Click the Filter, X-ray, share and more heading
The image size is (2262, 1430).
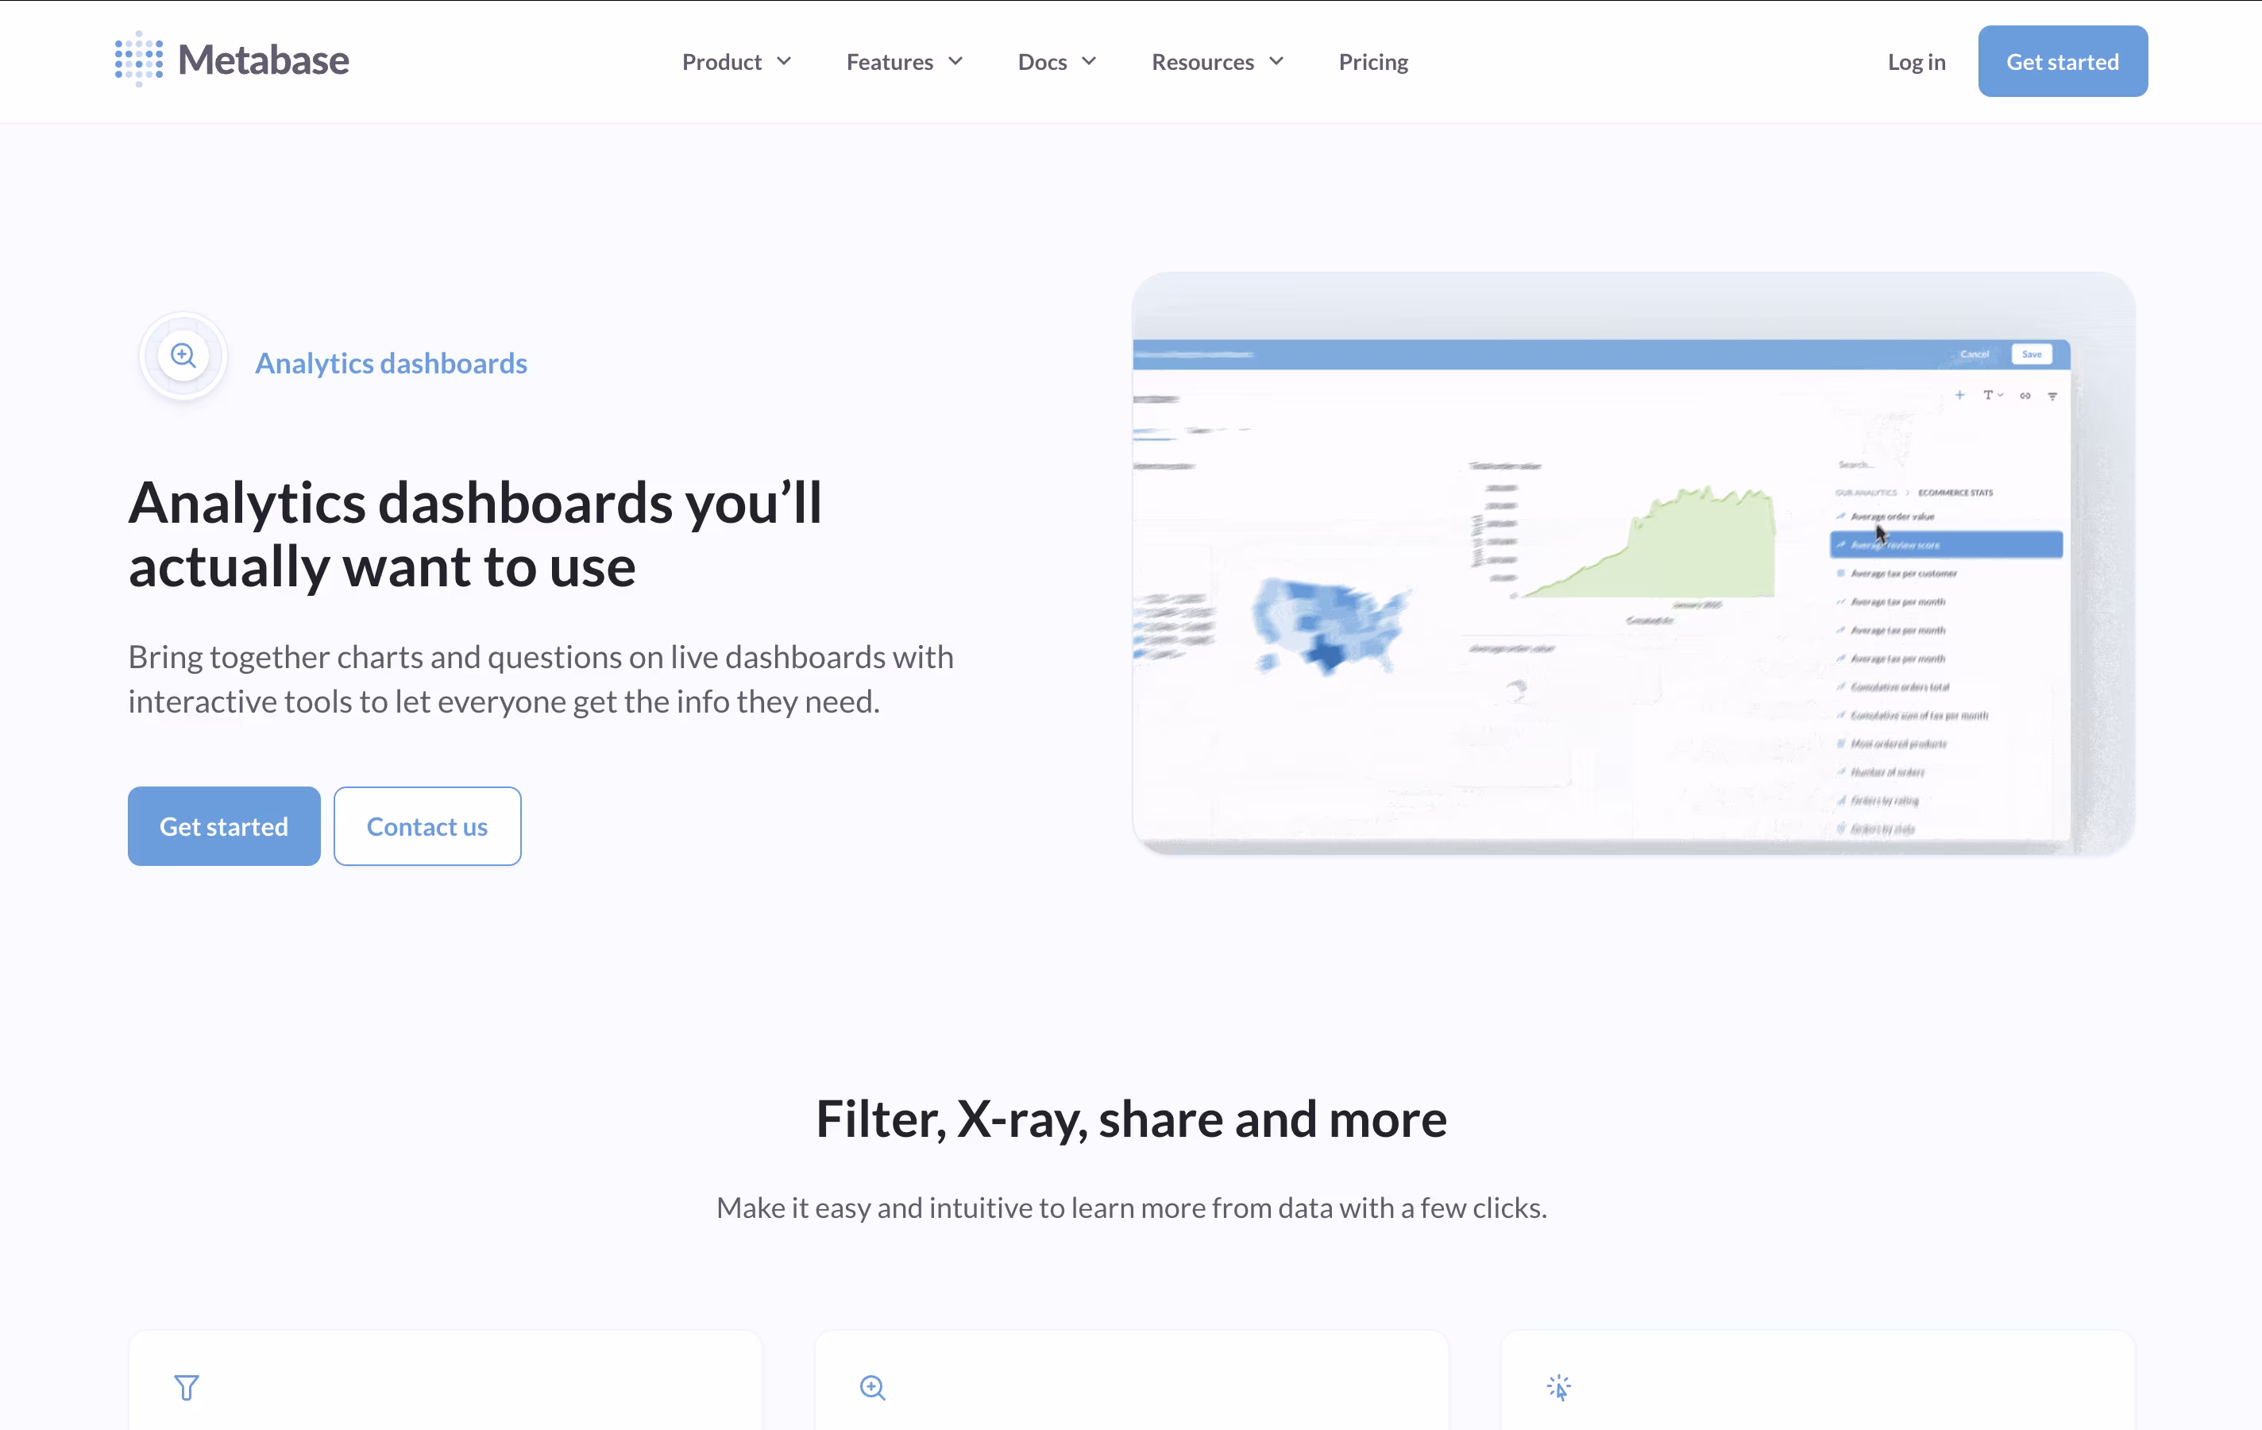1131,1119
